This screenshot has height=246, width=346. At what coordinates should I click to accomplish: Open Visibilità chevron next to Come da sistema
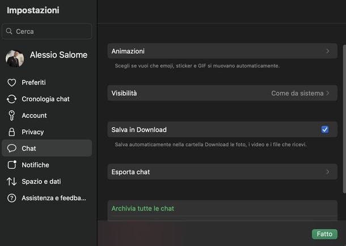pos(328,93)
